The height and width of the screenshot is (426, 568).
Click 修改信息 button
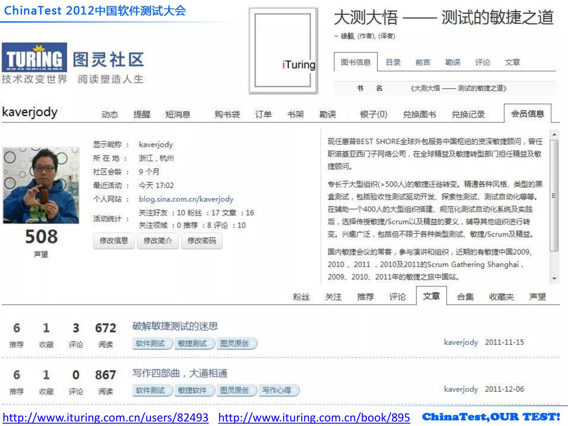pos(114,241)
